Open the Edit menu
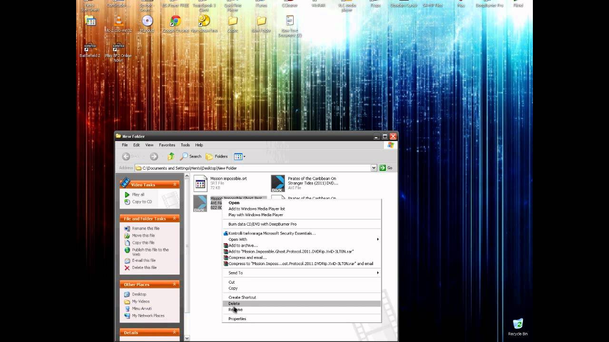 click(x=137, y=145)
